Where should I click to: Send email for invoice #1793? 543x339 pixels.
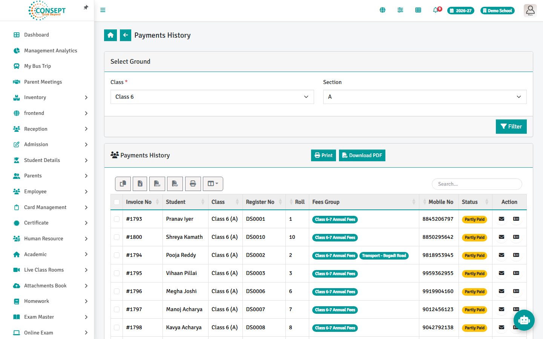(502, 219)
